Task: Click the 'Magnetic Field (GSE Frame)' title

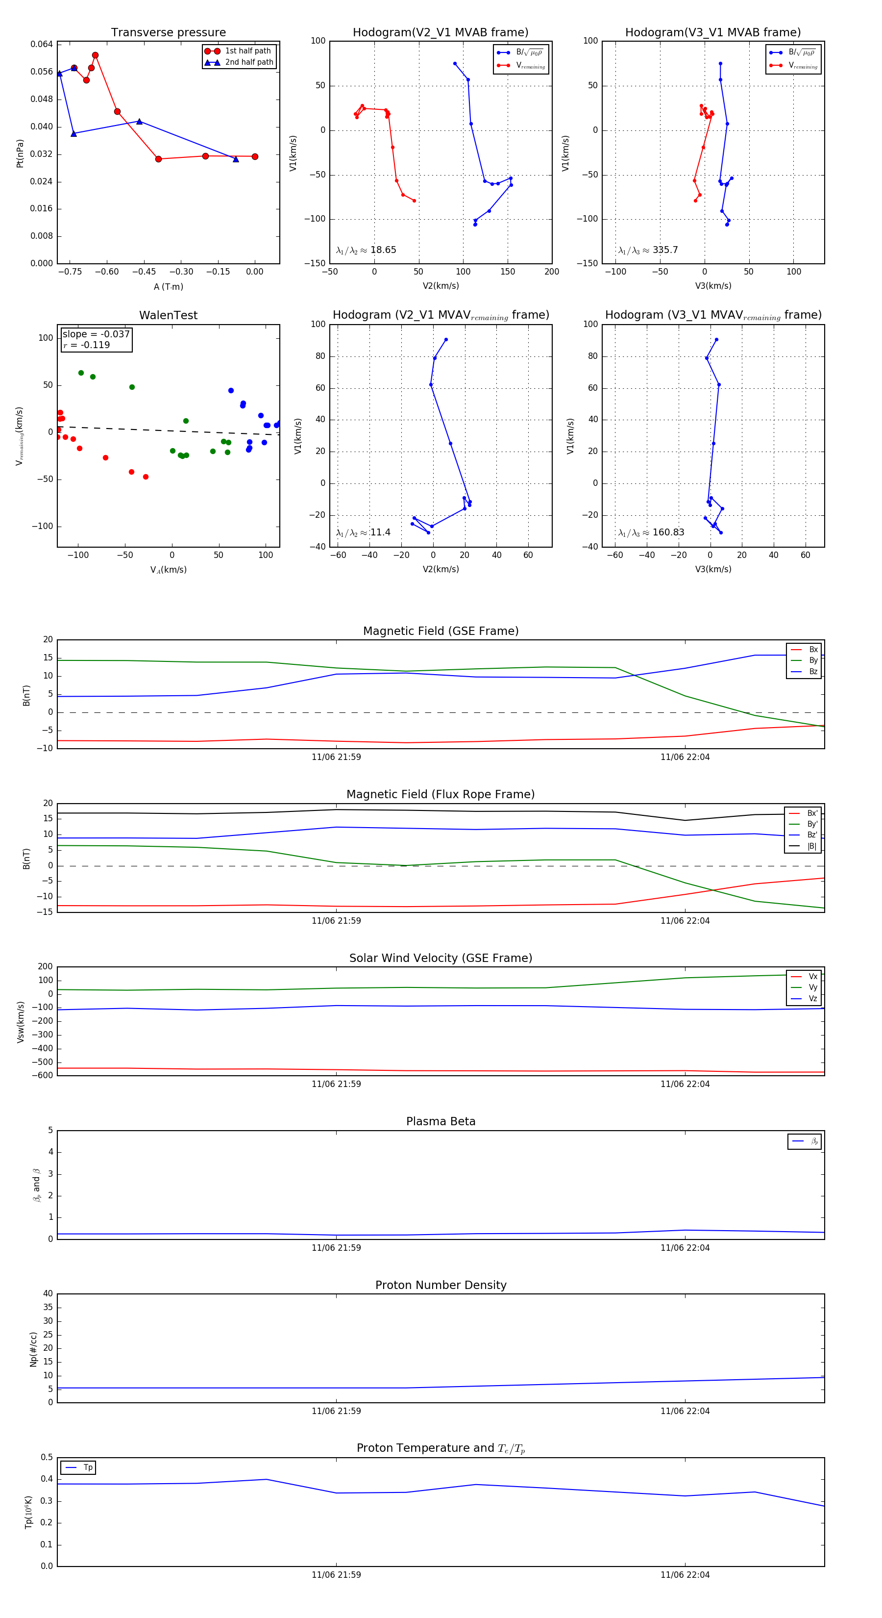Action: pos(441,631)
